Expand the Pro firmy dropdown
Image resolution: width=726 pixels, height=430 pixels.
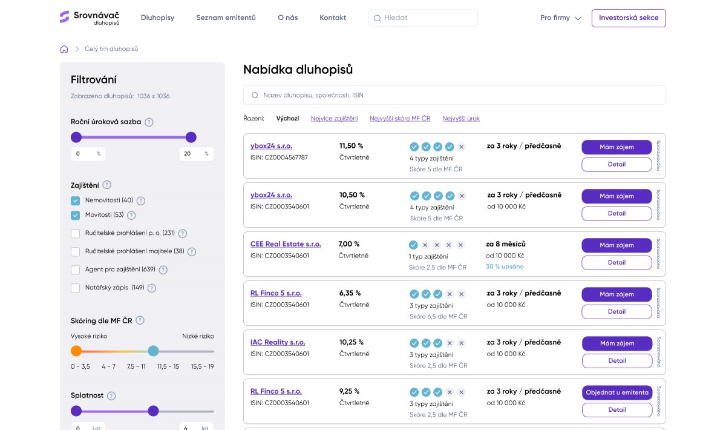[561, 18]
